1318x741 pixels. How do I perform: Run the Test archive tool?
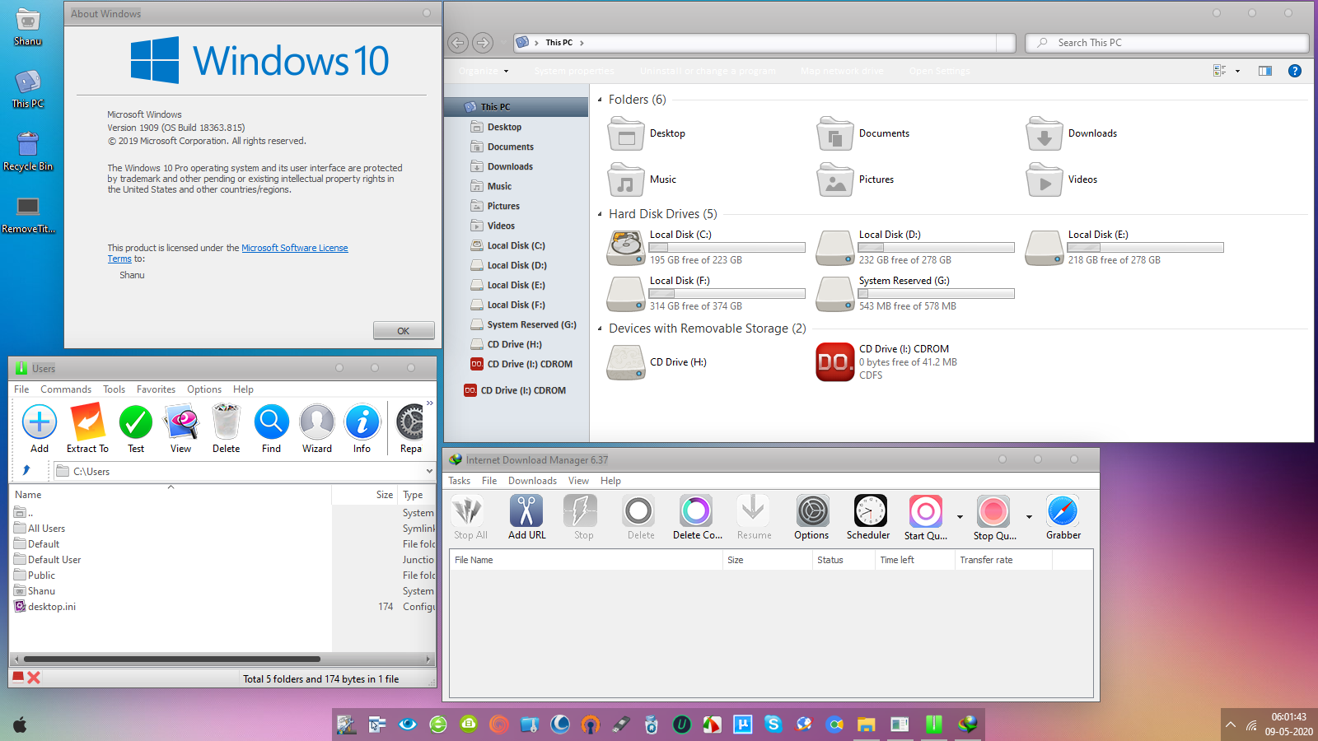(x=136, y=422)
